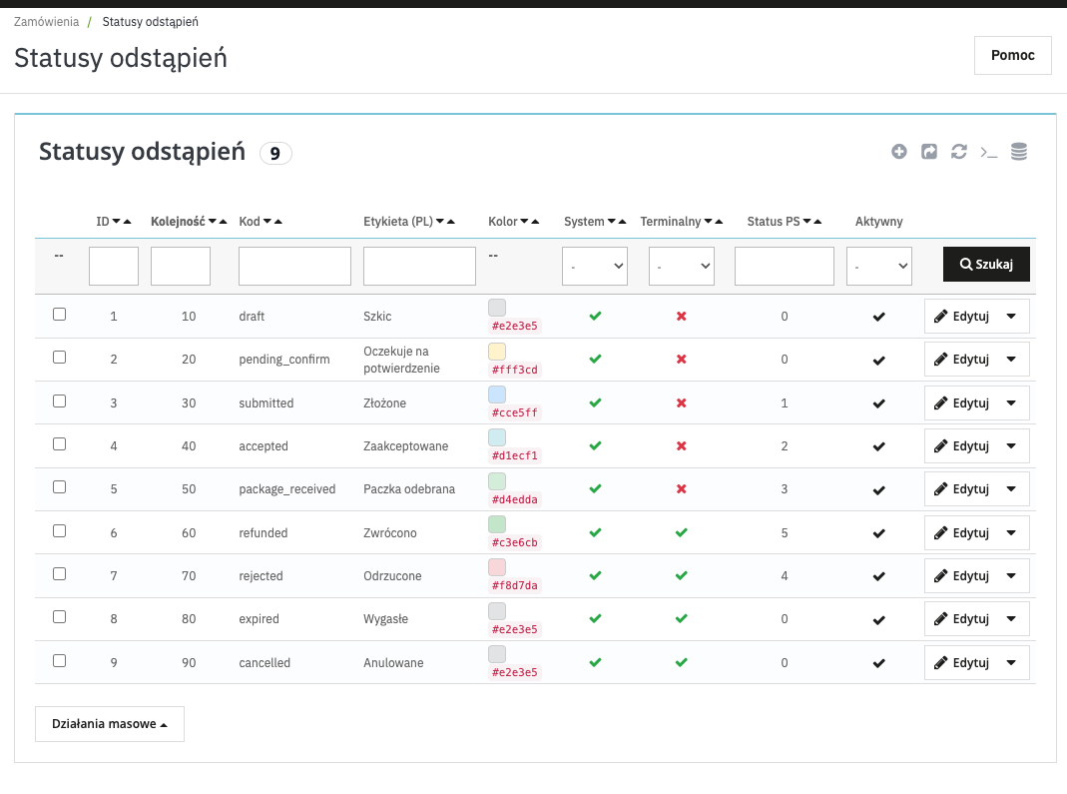The width and height of the screenshot is (1067, 794).
Task: Edit the refunded status with Edytuj
Action: [x=962, y=533]
